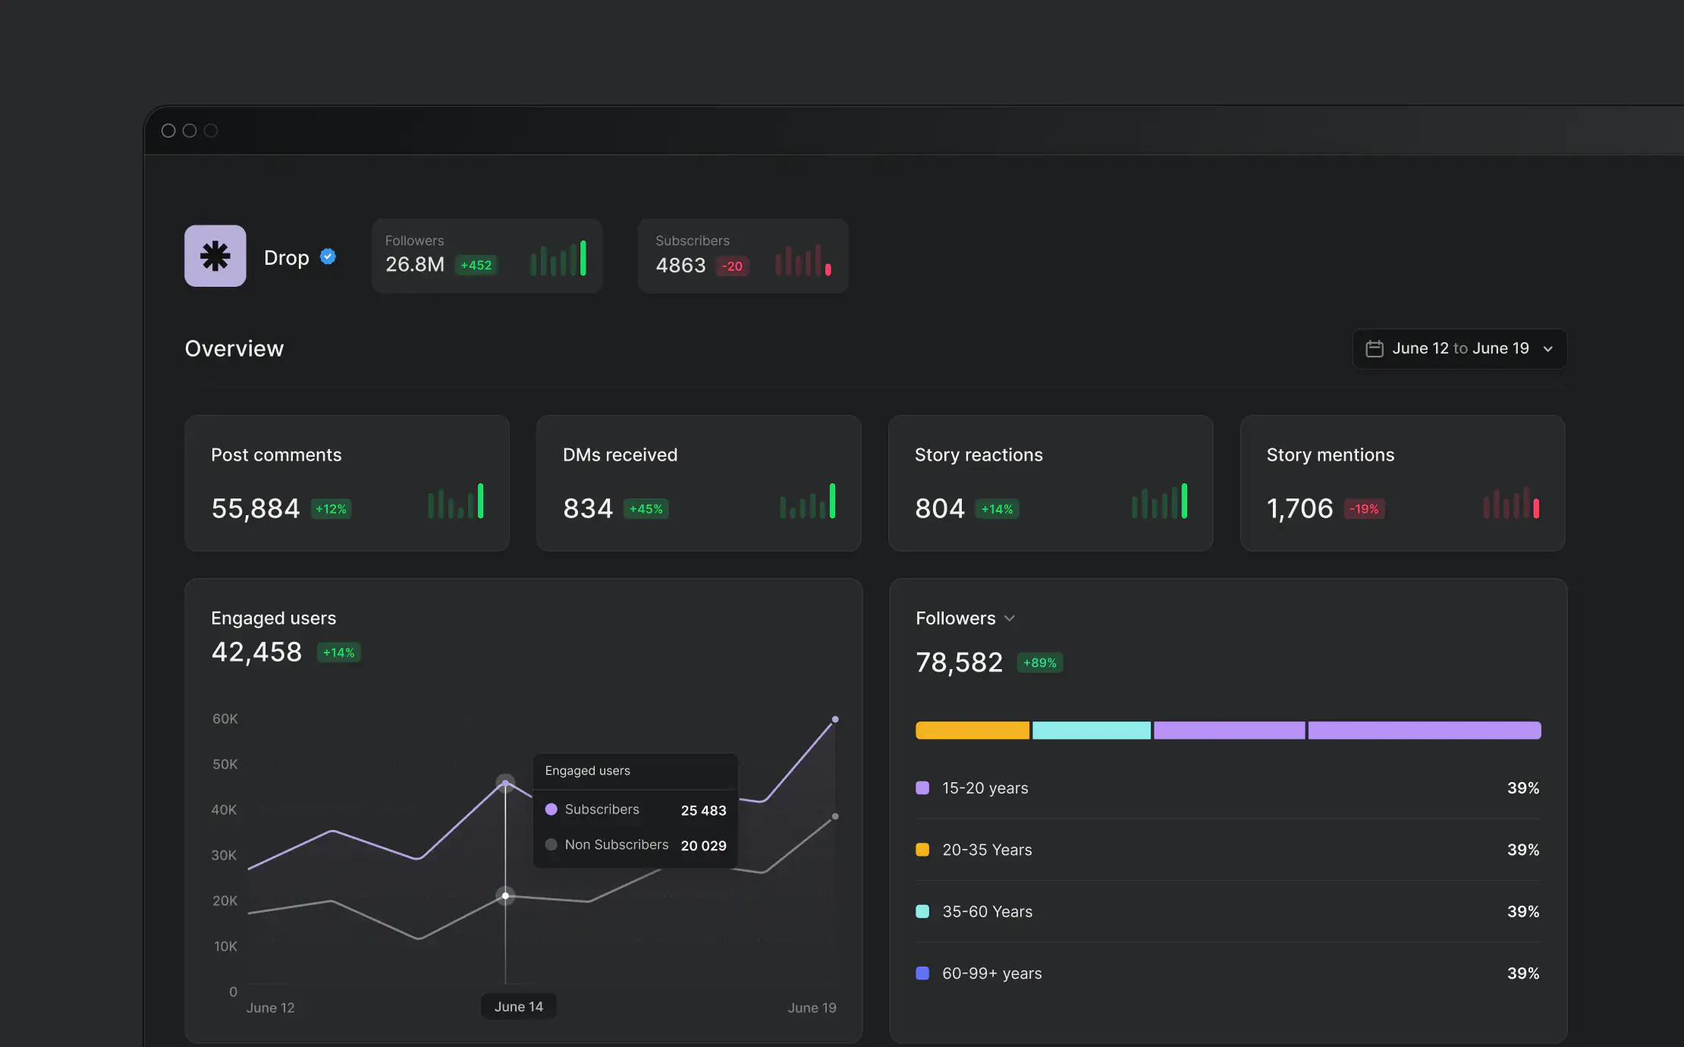Click the Post comments sparkline bar chart
The image size is (1684, 1047).
click(456, 501)
